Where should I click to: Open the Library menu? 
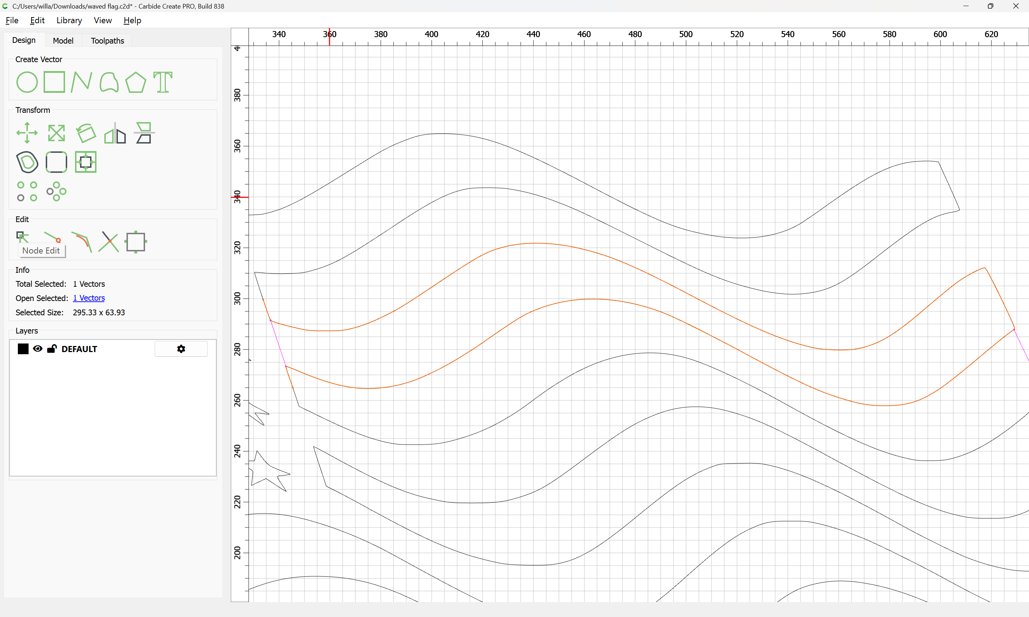tap(69, 20)
